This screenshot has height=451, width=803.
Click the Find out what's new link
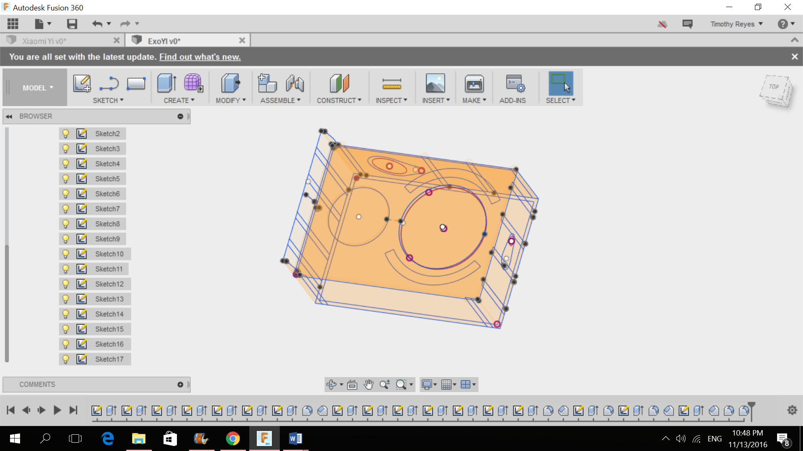point(199,57)
